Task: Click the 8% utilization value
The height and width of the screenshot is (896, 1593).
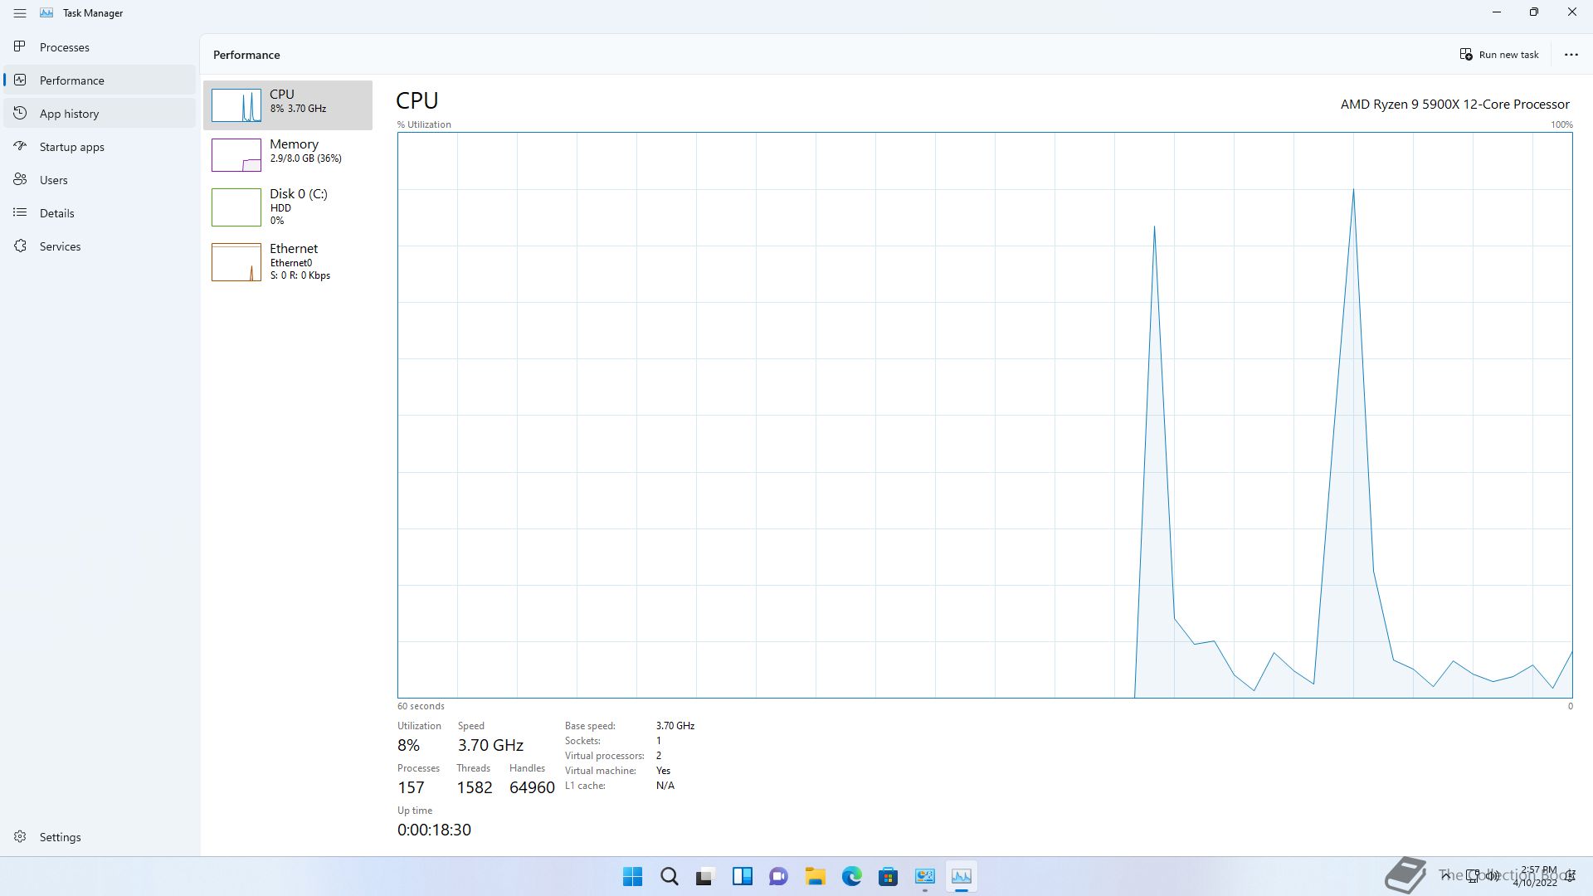Action: click(408, 745)
